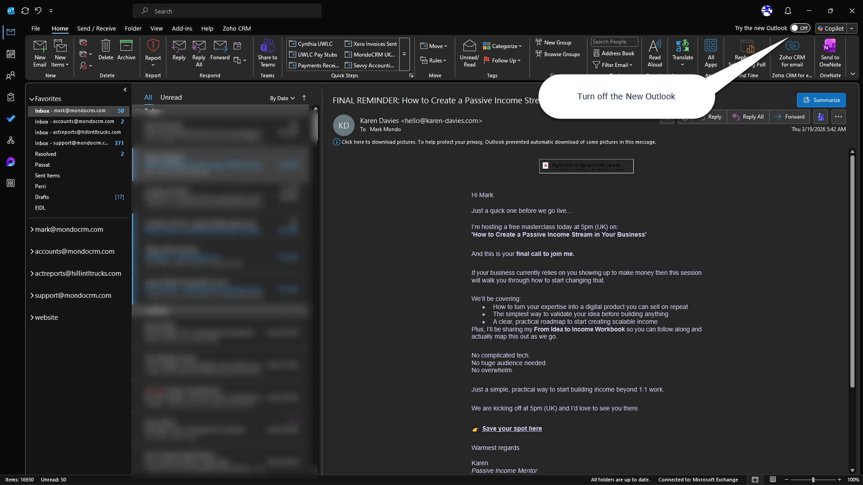Expand mark@mondocrm.com folder tree
The image size is (863, 485).
[x=32, y=229]
